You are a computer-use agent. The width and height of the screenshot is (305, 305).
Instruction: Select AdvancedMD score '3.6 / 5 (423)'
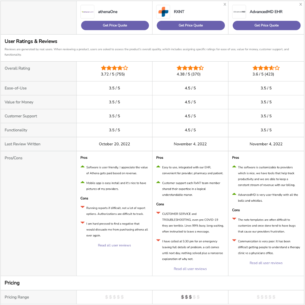(263, 74)
